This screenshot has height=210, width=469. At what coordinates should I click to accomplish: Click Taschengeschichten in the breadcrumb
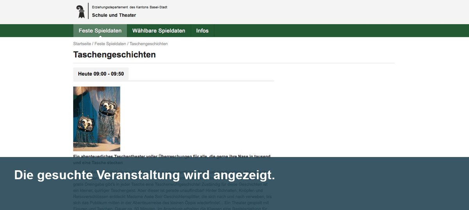(x=149, y=44)
